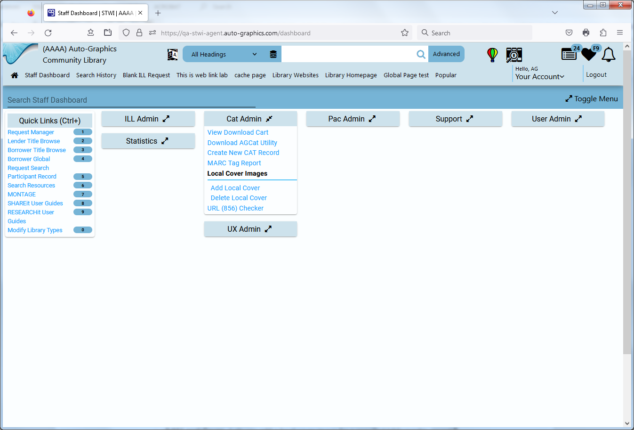Click the Logout link
This screenshot has height=430, width=634.
(x=596, y=75)
